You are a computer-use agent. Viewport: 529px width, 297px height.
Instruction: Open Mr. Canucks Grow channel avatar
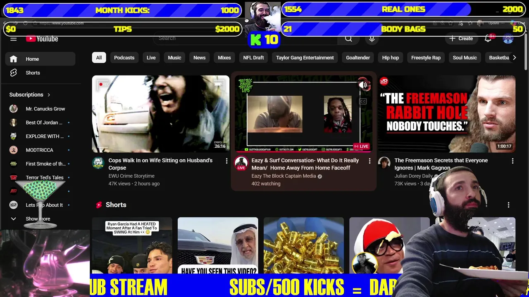click(x=14, y=109)
